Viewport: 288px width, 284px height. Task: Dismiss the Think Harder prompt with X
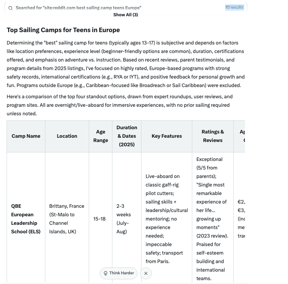[146, 274]
